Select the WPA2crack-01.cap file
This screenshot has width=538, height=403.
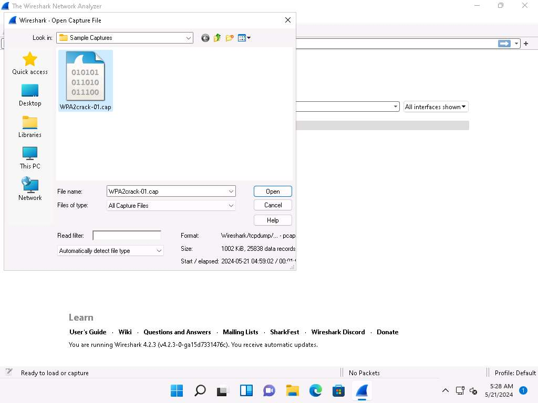(x=85, y=81)
